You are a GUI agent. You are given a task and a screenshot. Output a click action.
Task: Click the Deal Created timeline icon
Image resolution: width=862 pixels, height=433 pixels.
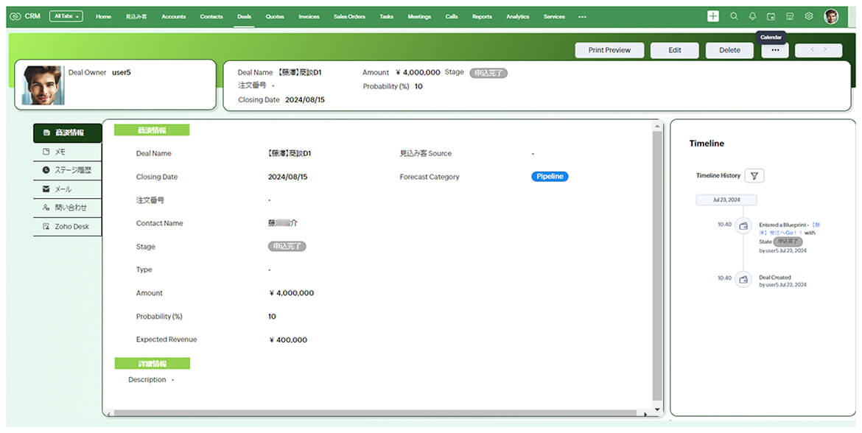(x=743, y=280)
